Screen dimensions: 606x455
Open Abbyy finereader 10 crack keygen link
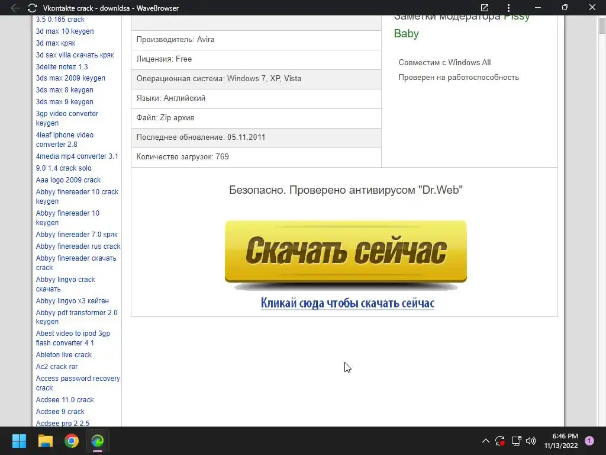click(77, 197)
